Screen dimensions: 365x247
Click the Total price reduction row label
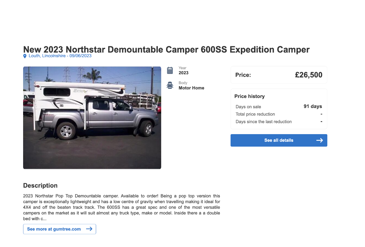tap(255, 114)
